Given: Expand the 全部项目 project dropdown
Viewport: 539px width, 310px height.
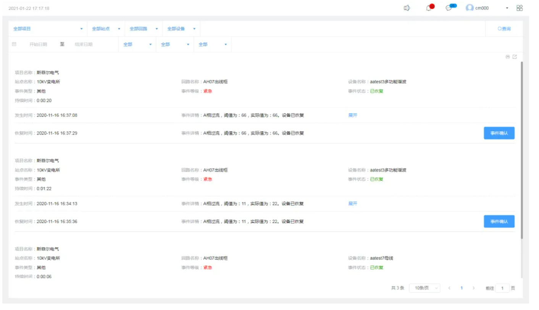Looking at the screenshot, I should tap(48, 29).
